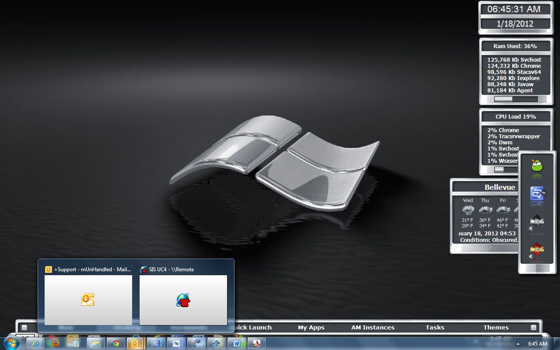The image size is (560, 350).
Task: Click the green bird icon in the dock
Action: tap(537, 166)
